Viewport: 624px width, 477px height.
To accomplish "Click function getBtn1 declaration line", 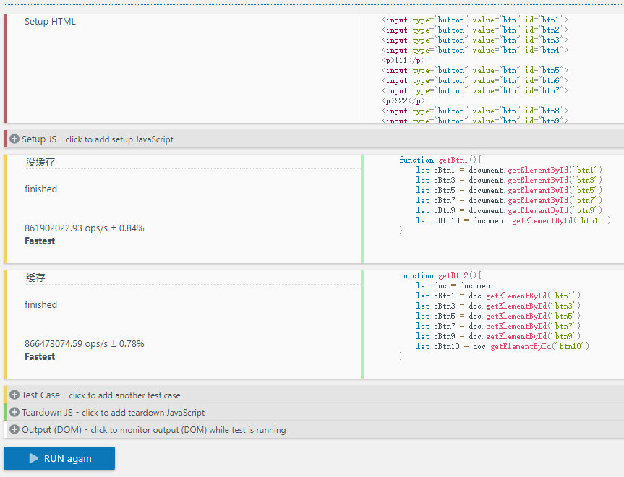I will [x=440, y=160].
